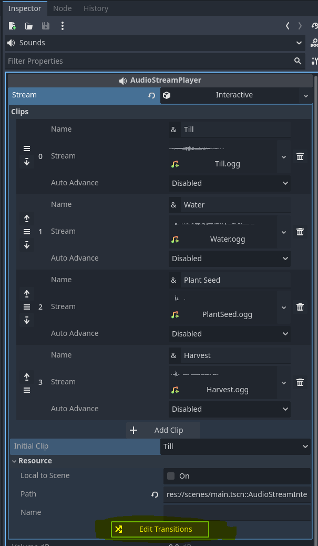Delete the Till.ogg clip with the trash icon
Viewport: 318px width, 546px height.
tap(300, 156)
